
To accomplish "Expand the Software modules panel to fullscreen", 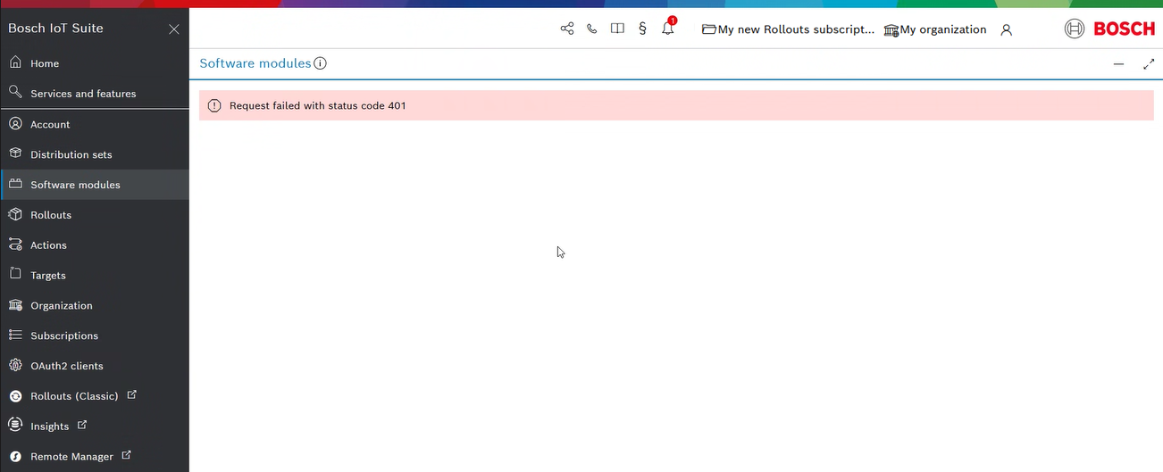I will [1149, 64].
